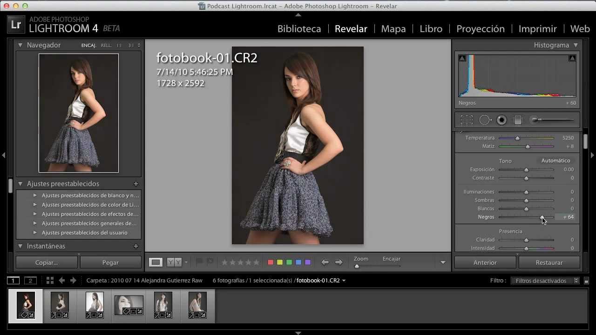Click the Pegar button
The image size is (596, 335).
click(x=110, y=262)
